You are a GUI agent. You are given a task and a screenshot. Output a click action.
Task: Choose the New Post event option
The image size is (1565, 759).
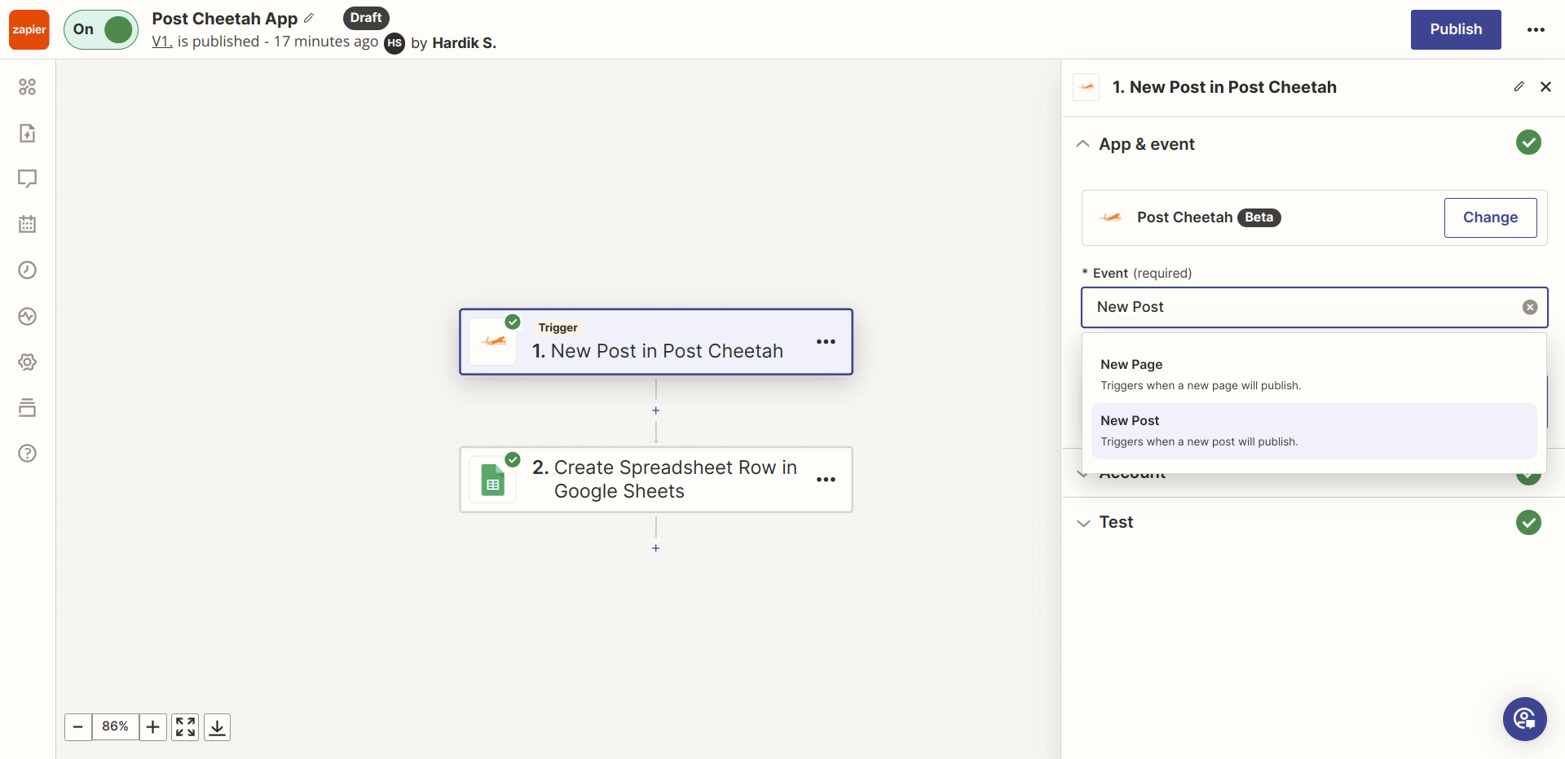point(1314,431)
